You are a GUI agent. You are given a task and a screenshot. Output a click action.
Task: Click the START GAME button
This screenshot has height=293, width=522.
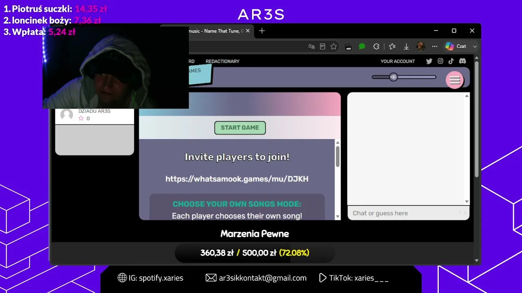coord(240,128)
